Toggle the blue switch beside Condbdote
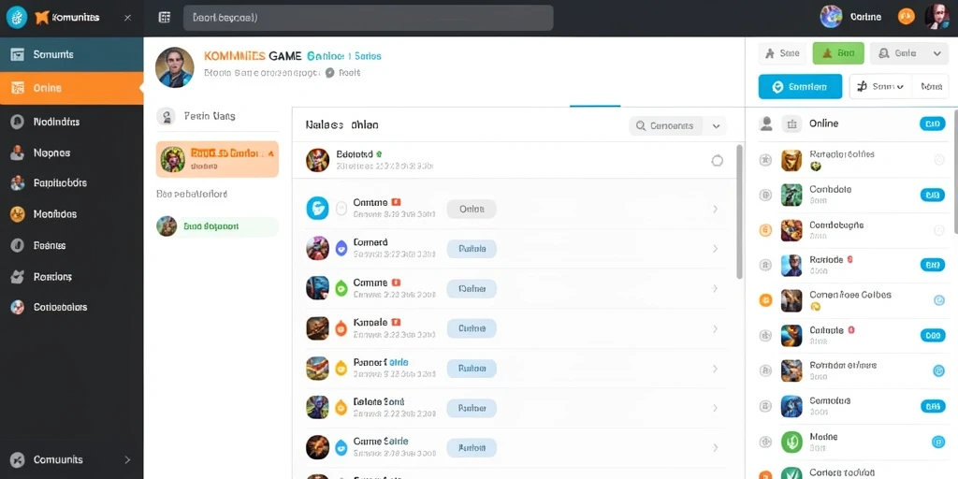The width and height of the screenshot is (958, 479). pos(933,195)
